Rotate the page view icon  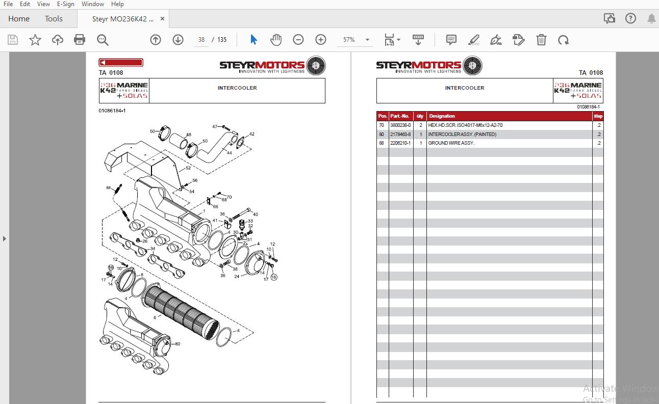[x=564, y=40]
